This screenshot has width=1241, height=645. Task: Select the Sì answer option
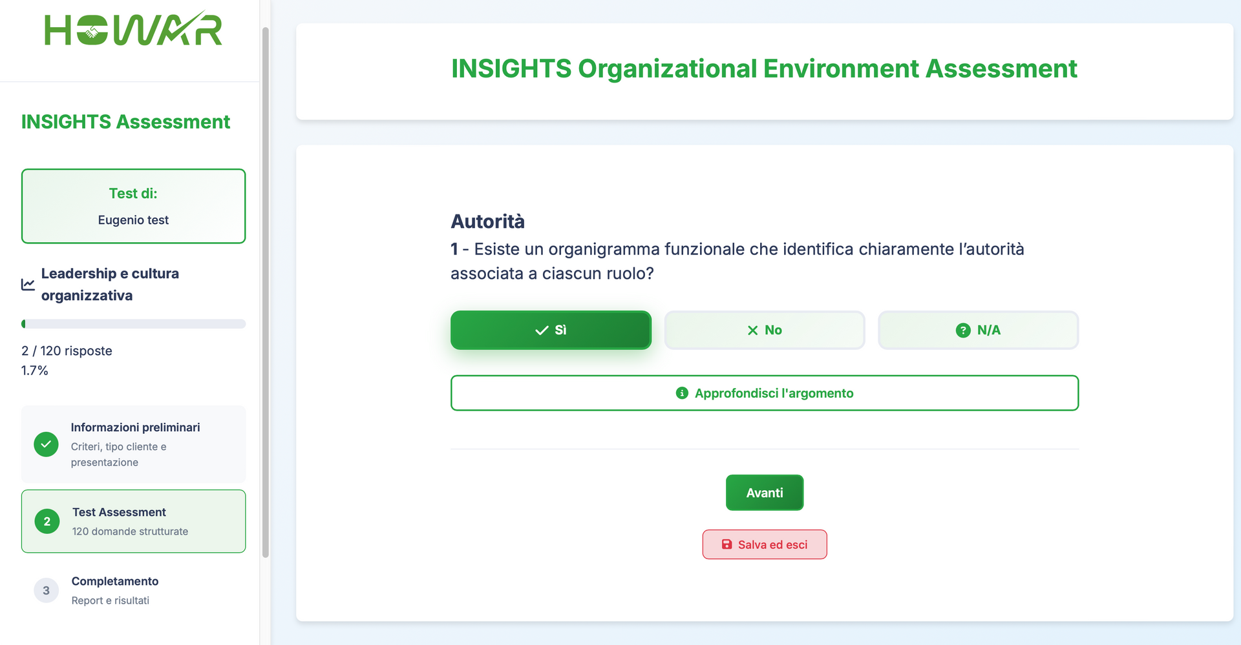[551, 331]
